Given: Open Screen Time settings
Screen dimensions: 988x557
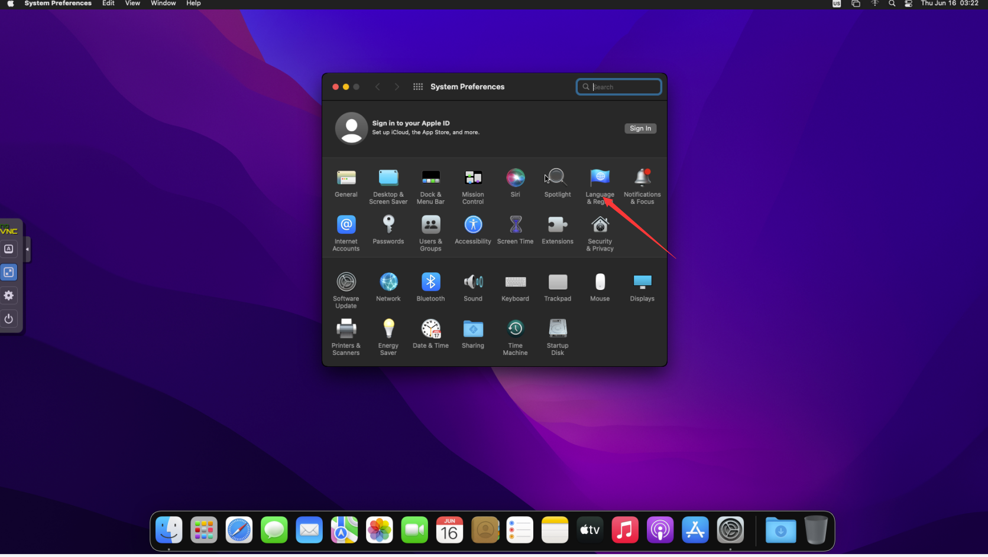Looking at the screenshot, I should [x=516, y=230].
